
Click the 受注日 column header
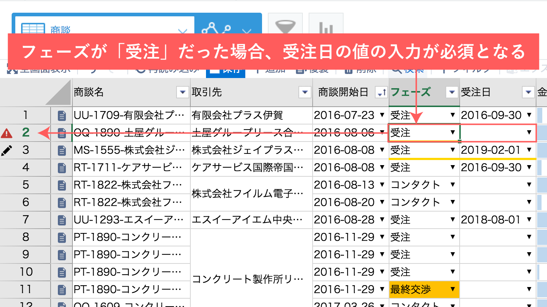pos(498,92)
